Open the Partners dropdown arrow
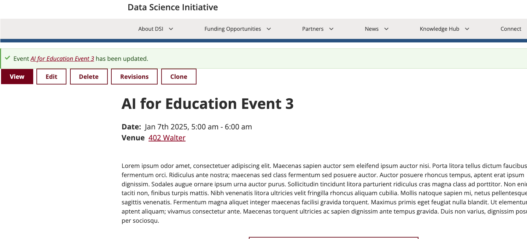Viewport: 527px width, 239px height. pos(331,29)
